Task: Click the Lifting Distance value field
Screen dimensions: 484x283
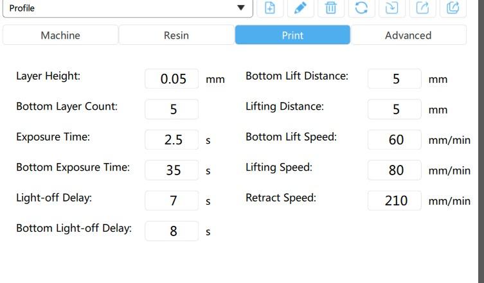Action: coord(395,109)
